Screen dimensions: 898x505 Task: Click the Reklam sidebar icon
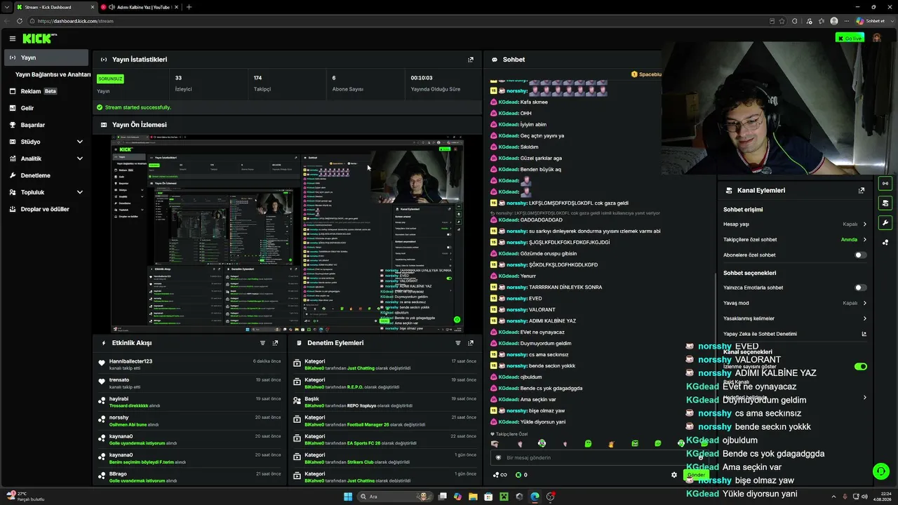pyautogui.click(x=13, y=91)
